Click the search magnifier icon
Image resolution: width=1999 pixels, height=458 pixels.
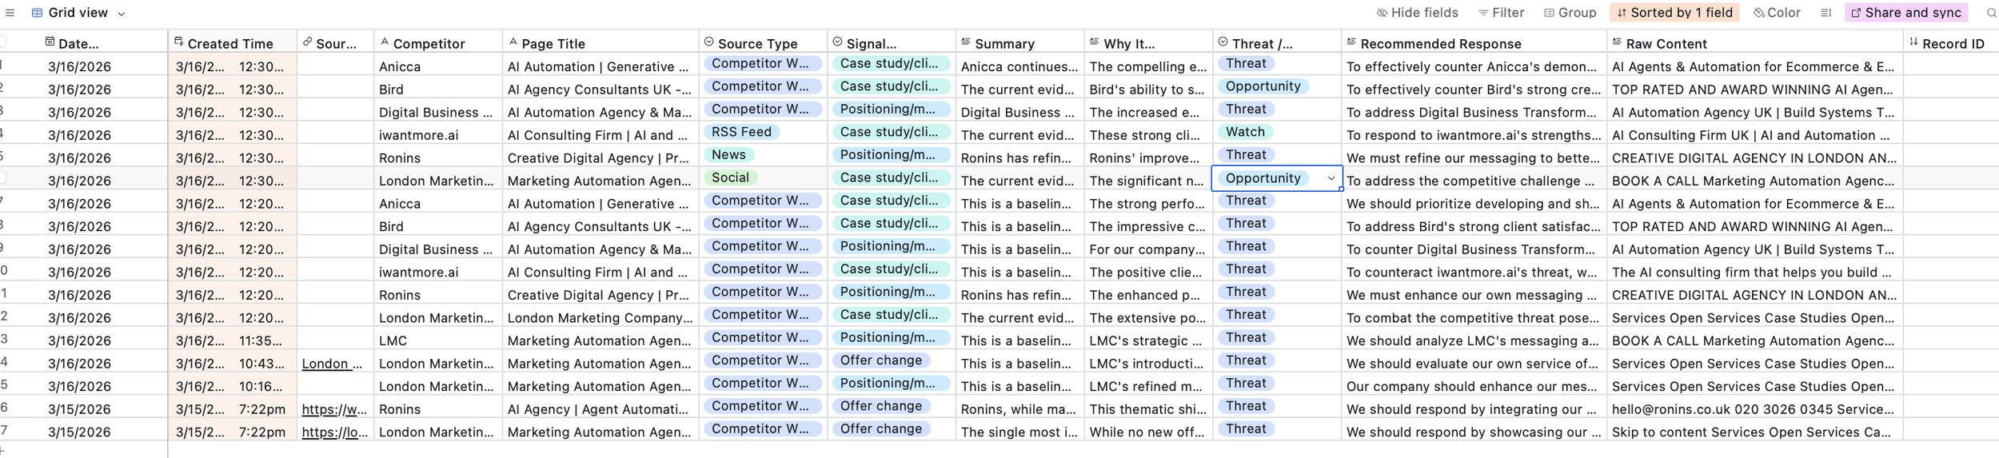[x=1991, y=13]
